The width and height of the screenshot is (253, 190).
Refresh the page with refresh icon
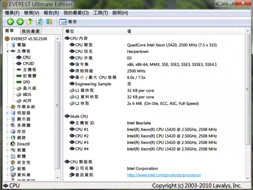coord(40,22)
